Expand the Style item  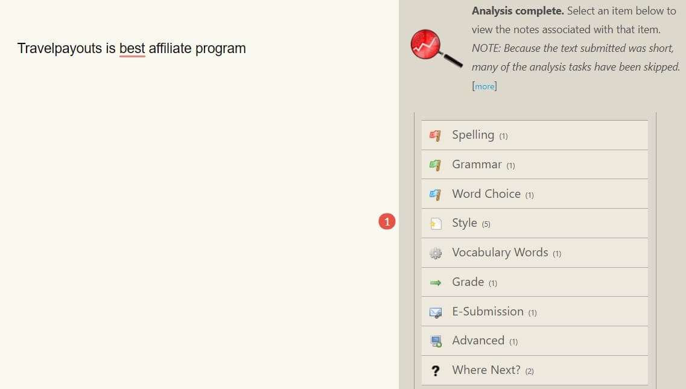coord(465,223)
